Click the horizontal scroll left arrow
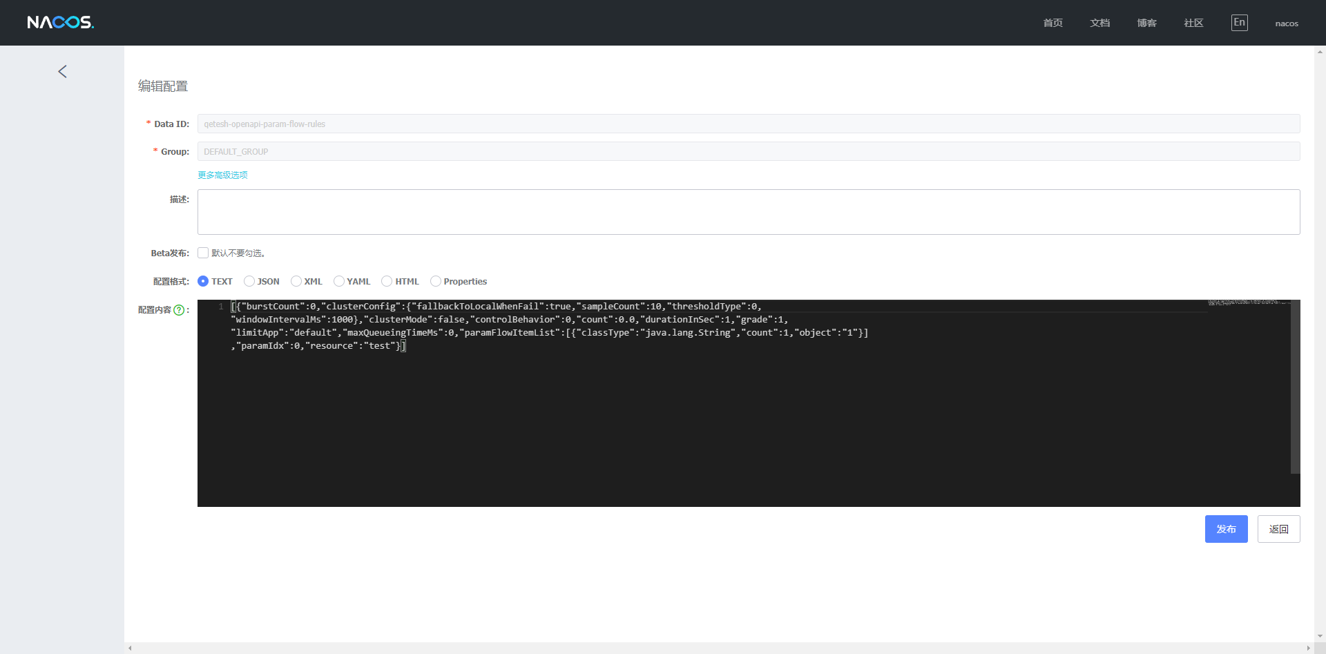 [130, 648]
